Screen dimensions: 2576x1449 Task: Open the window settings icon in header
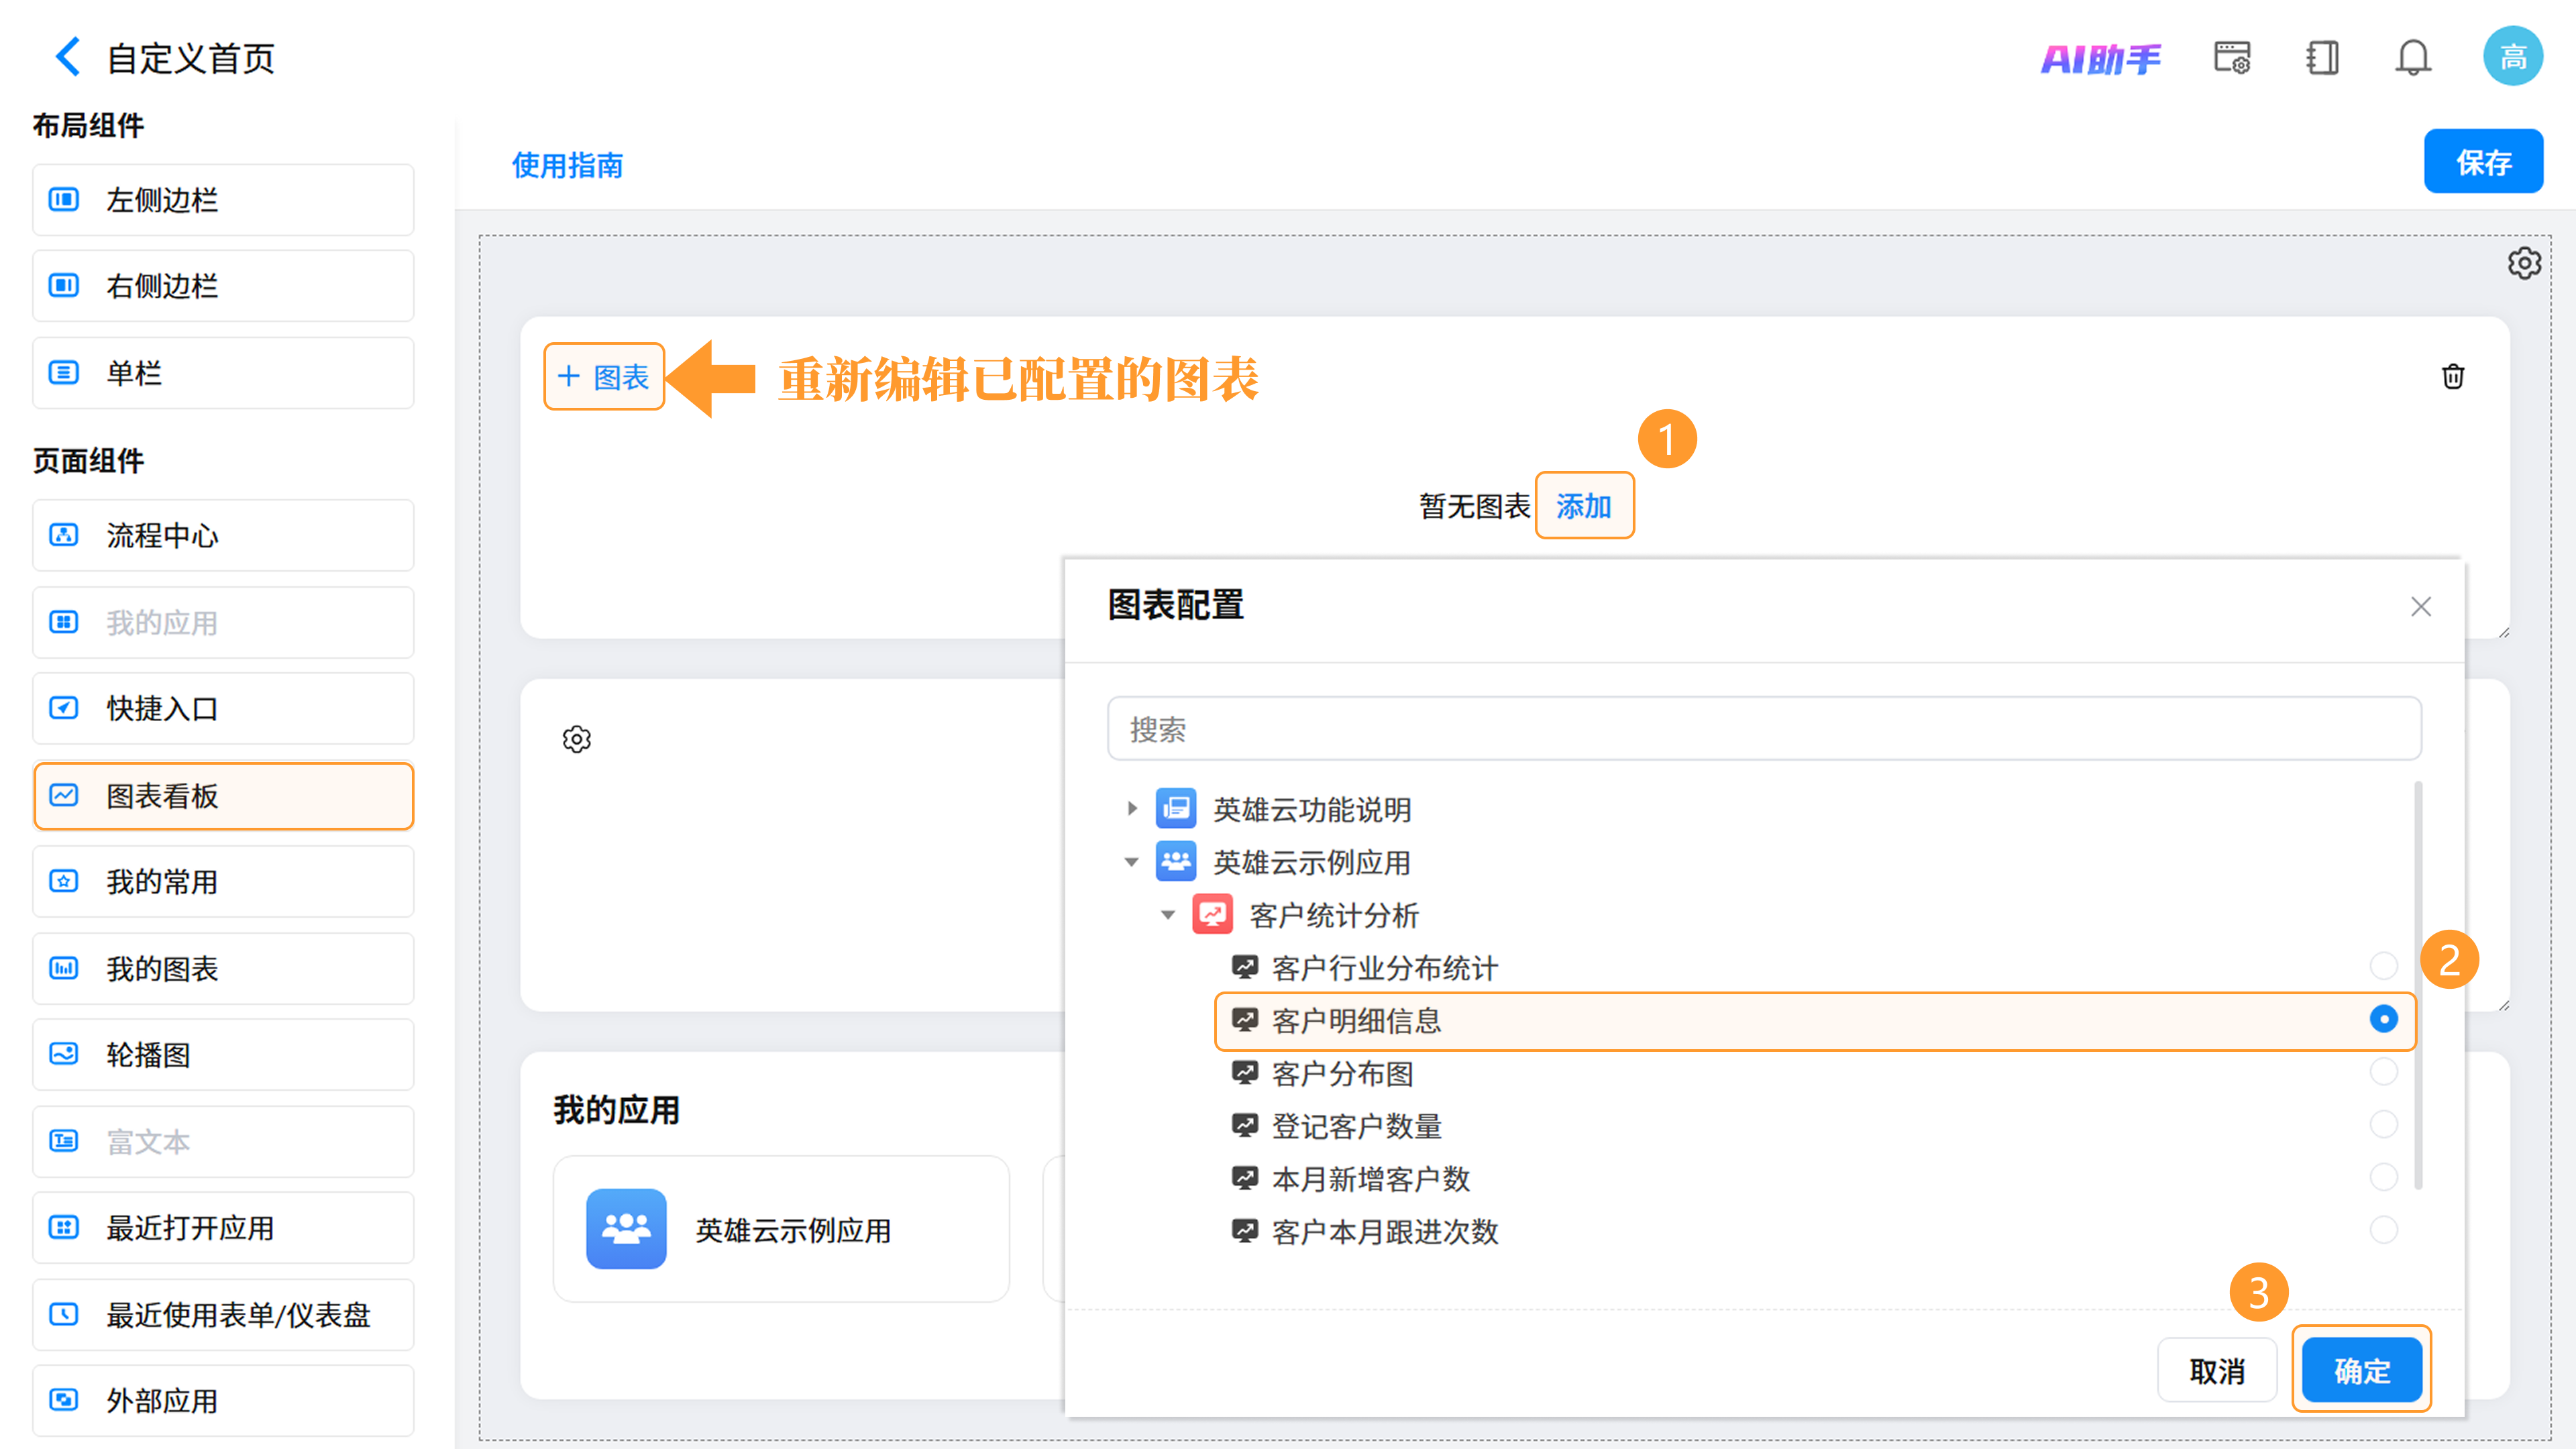coord(2232,57)
